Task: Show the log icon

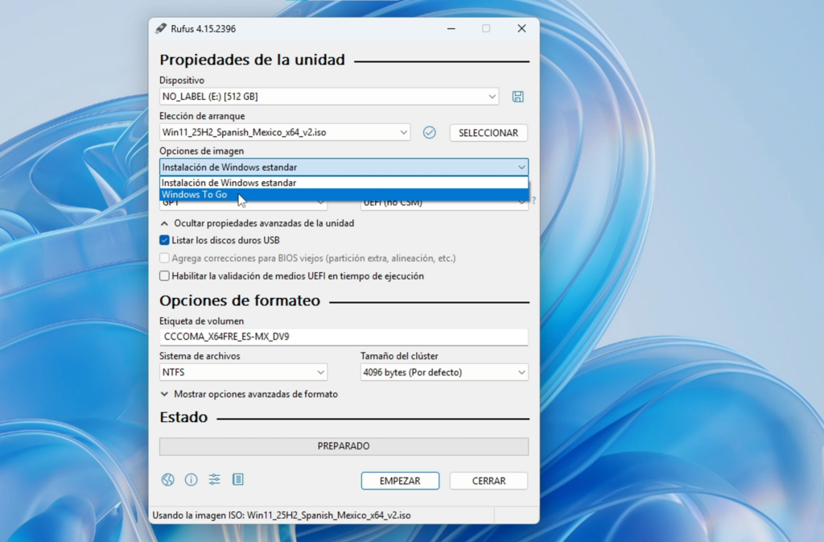Action: pyautogui.click(x=238, y=479)
